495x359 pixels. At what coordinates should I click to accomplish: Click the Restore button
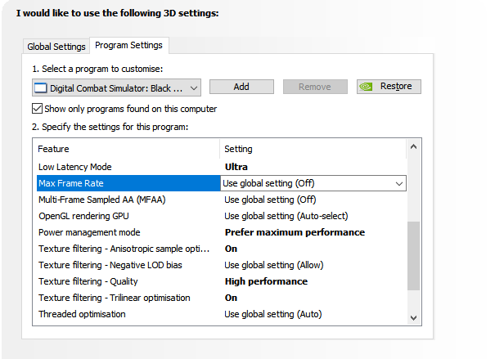[389, 87]
